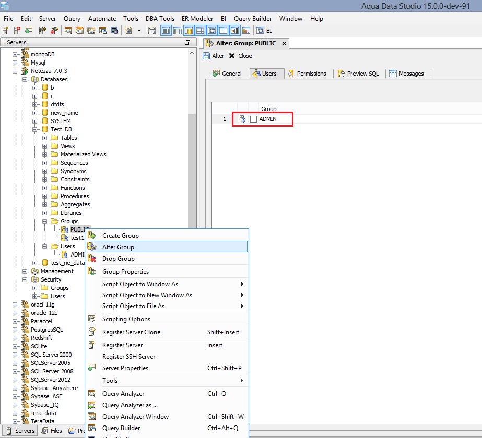This screenshot has width=482, height=438.
Task: Open the ER Modeler menu
Action: [197, 19]
